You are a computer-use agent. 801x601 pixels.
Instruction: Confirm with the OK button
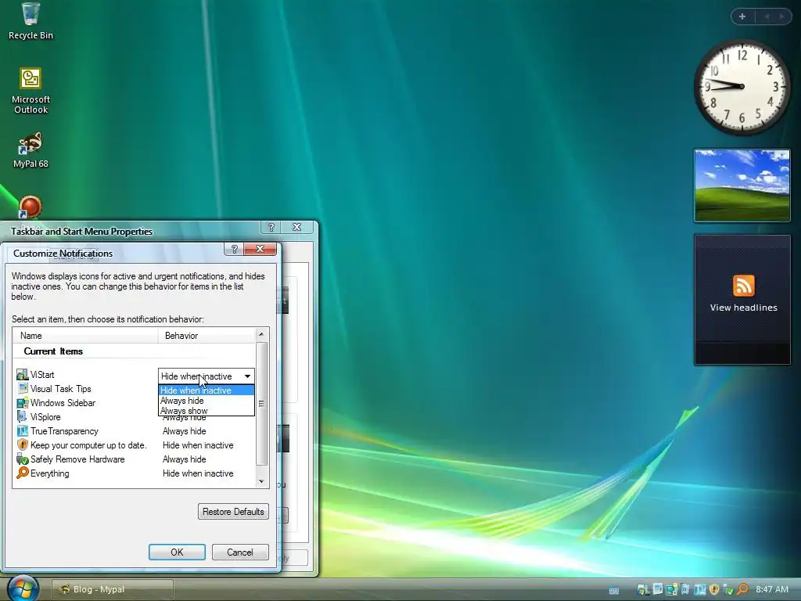pyautogui.click(x=177, y=552)
